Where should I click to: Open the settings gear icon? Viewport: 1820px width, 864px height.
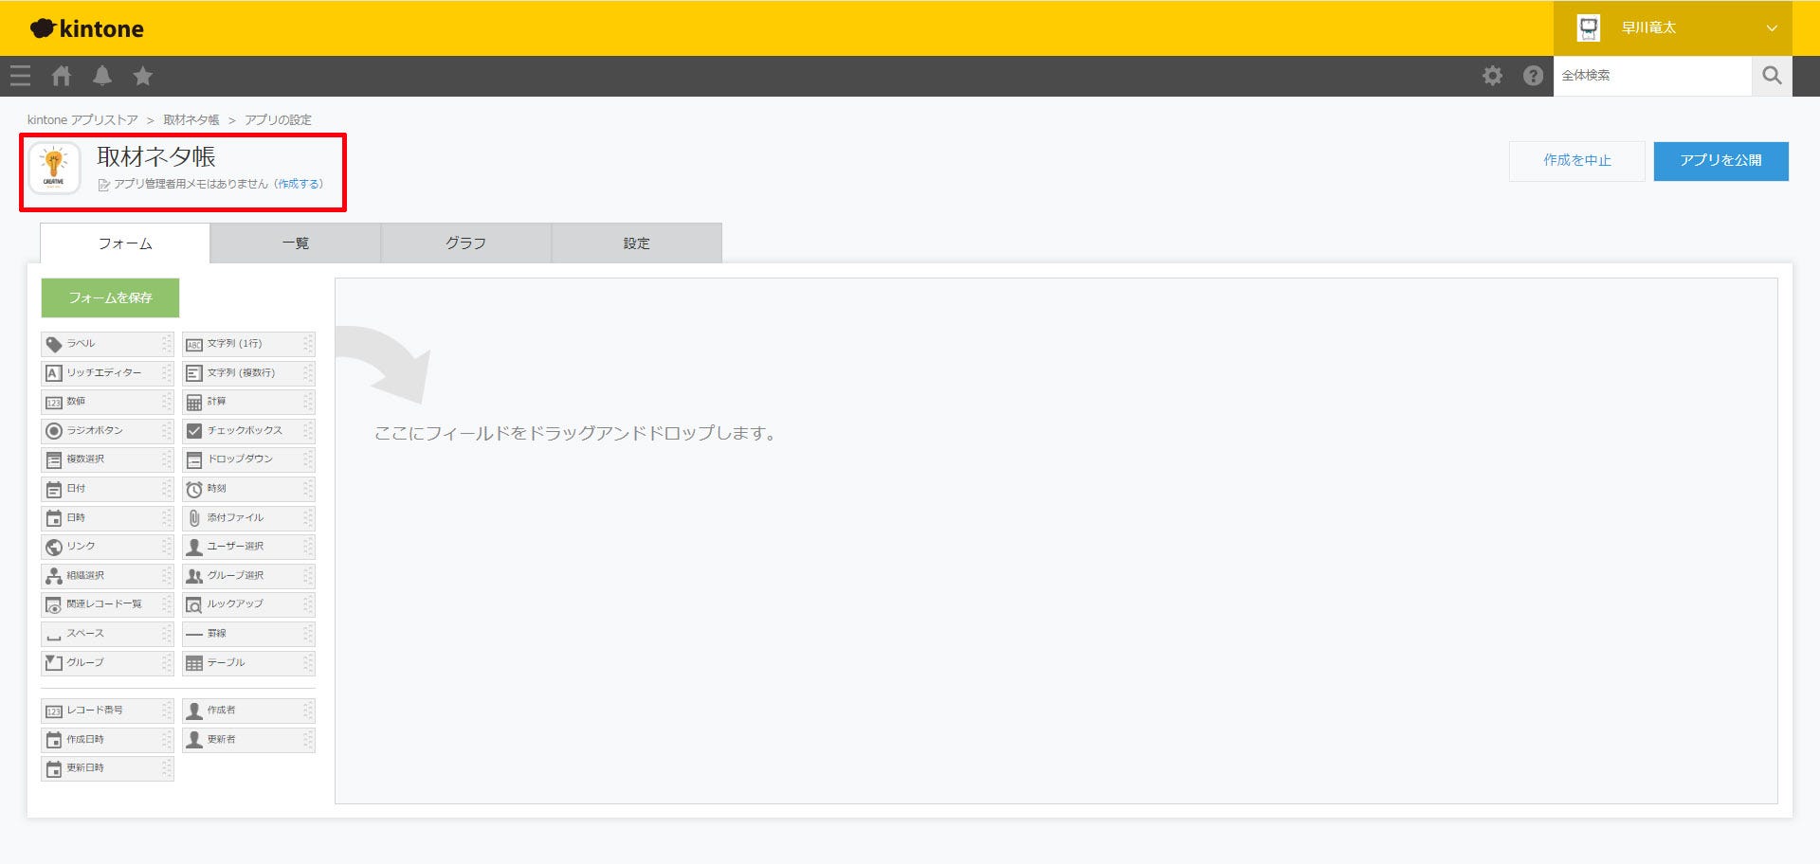(1492, 76)
